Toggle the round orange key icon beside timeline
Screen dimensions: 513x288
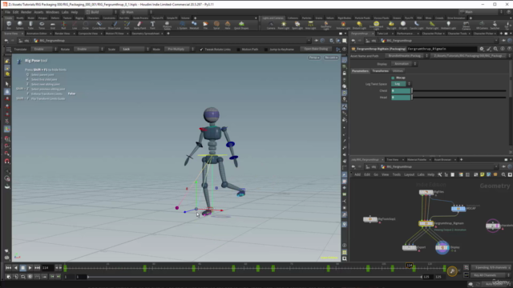click(x=452, y=271)
